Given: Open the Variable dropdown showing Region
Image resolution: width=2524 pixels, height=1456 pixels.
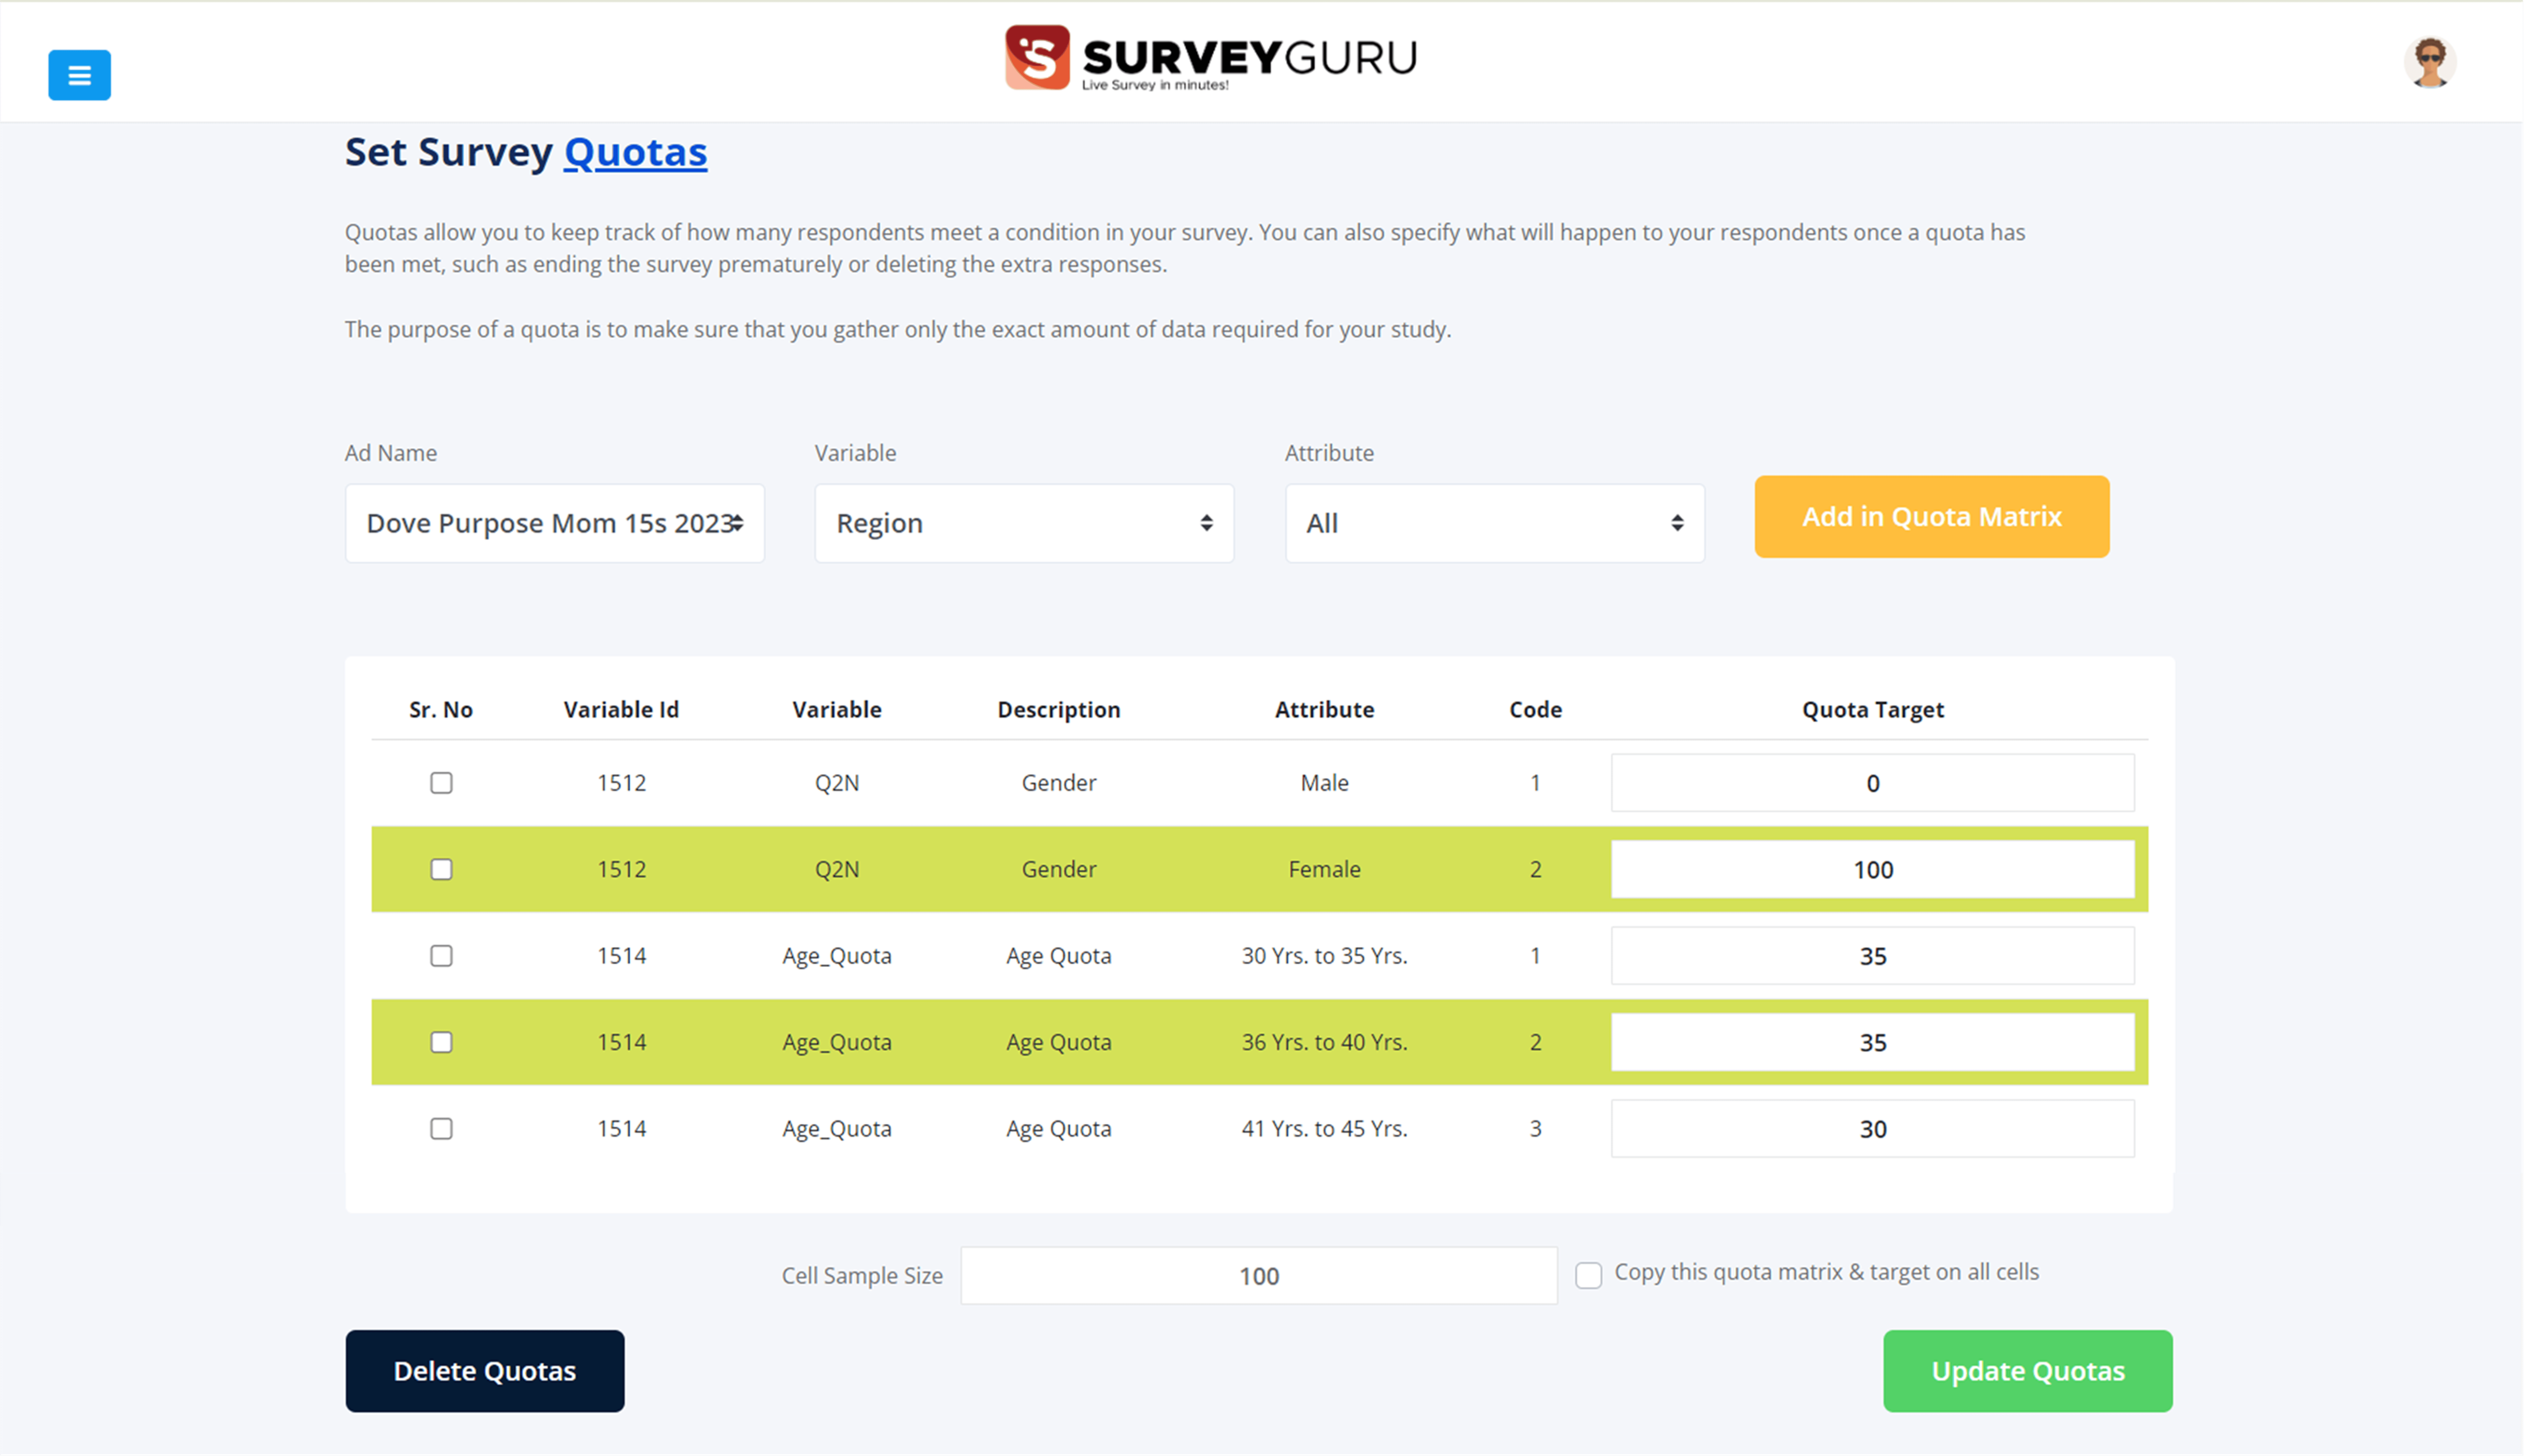Looking at the screenshot, I should [x=1024, y=523].
